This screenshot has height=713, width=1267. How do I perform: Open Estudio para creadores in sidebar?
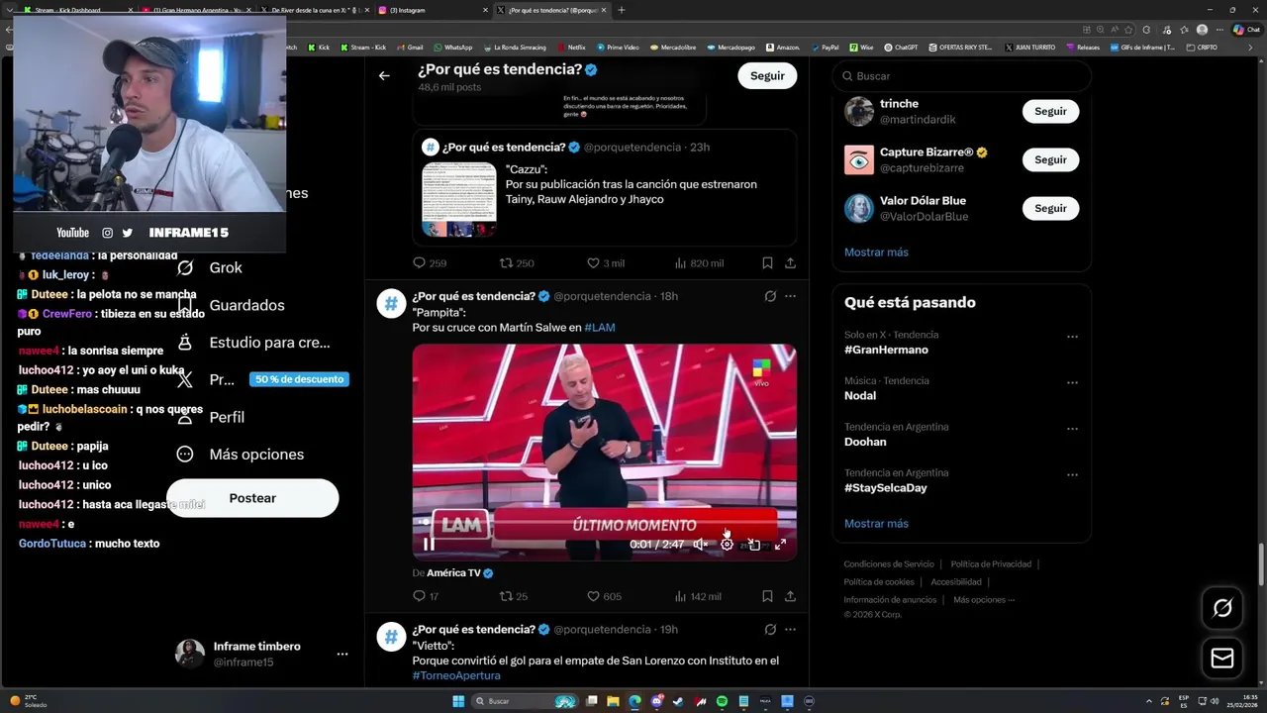(x=252, y=343)
